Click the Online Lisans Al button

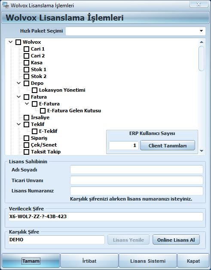click(176, 240)
